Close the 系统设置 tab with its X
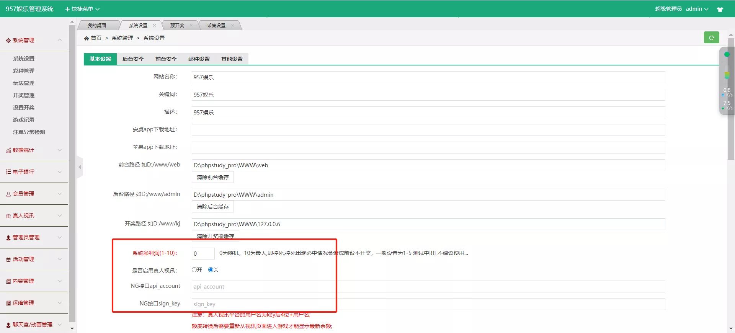Viewport: 735px width, 333px height. [155, 26]
